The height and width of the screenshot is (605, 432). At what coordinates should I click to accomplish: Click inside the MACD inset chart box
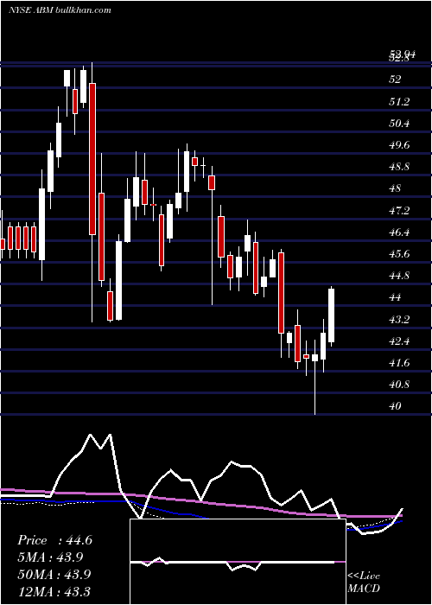(238, 562)
